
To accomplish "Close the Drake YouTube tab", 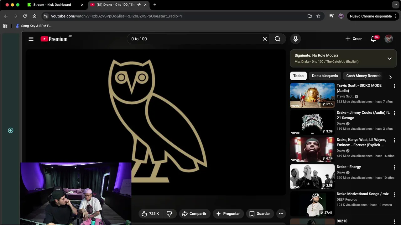I will click(x=146, y=5).
